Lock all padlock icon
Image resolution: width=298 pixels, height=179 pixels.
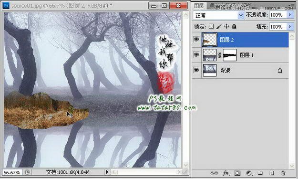pyautogui.click(x=234, y=26)
